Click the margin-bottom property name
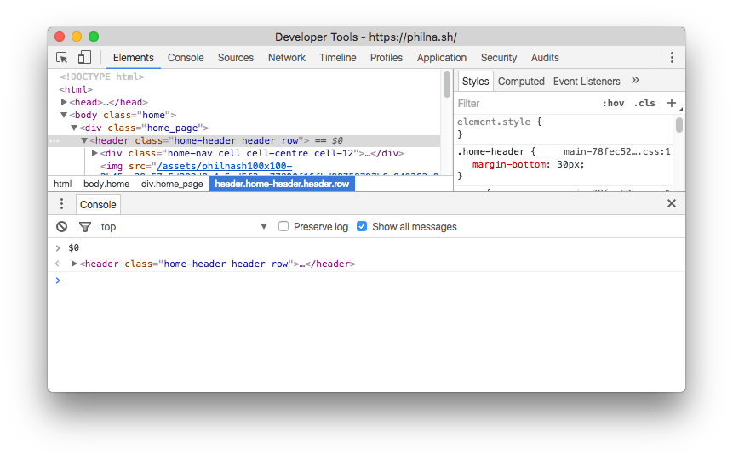This screenshot has width=733, height=460. [x=508, y=164]
